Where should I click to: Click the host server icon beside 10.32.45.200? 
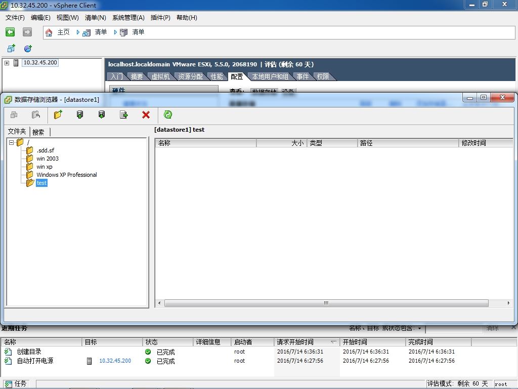(16, 63)
